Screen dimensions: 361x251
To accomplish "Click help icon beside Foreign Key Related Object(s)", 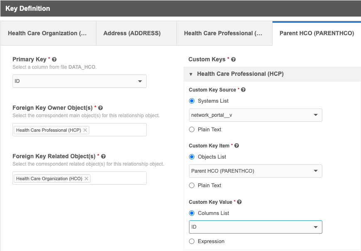I will coord(103,157).
